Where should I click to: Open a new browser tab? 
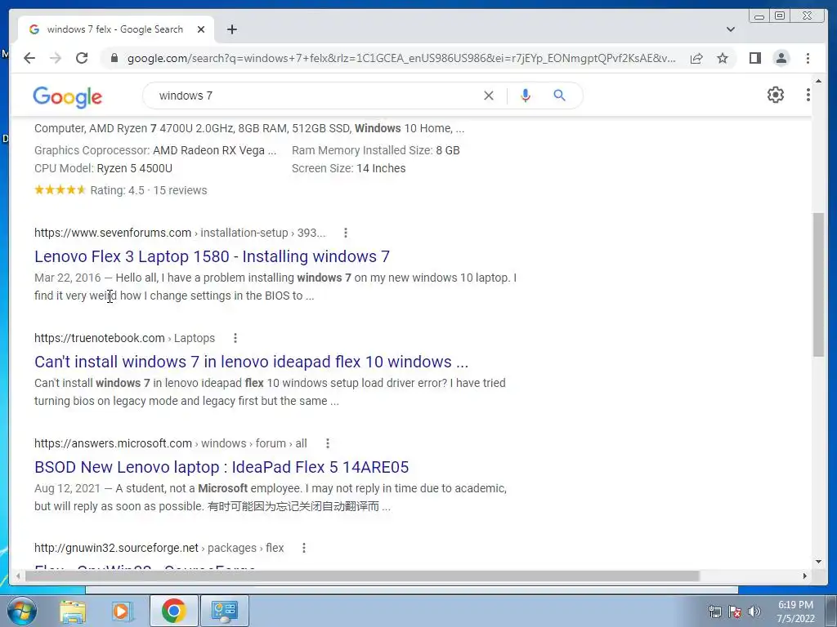231,29
